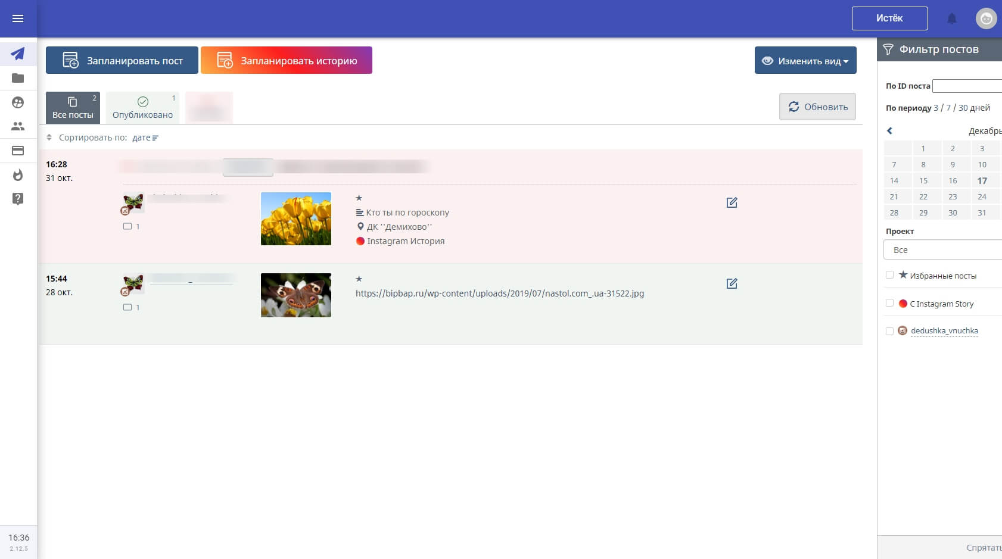Click account avatar of the 15:44 post

point(133,285)
